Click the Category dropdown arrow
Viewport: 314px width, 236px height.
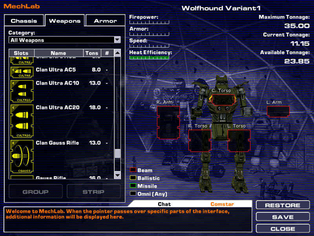(x=118, y=40)
